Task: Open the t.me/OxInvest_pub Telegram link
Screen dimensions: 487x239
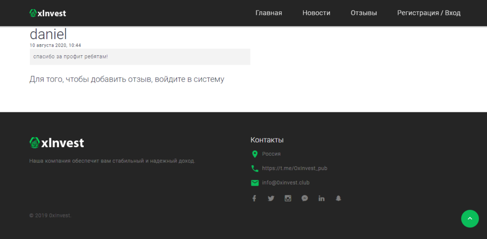Action: (x=294, y=168)
